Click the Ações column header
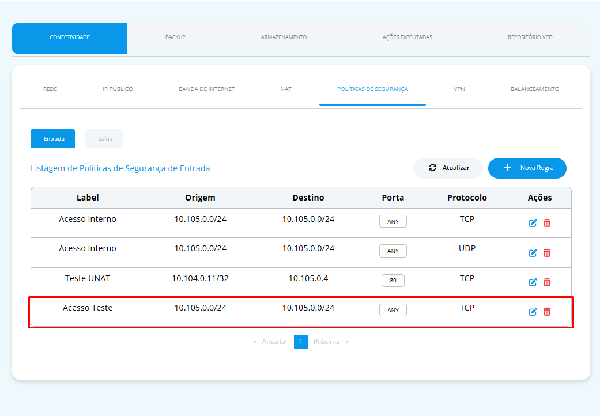 tap(539, 198)
